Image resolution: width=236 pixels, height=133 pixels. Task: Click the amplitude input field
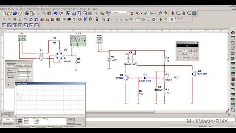pos(22,75)
